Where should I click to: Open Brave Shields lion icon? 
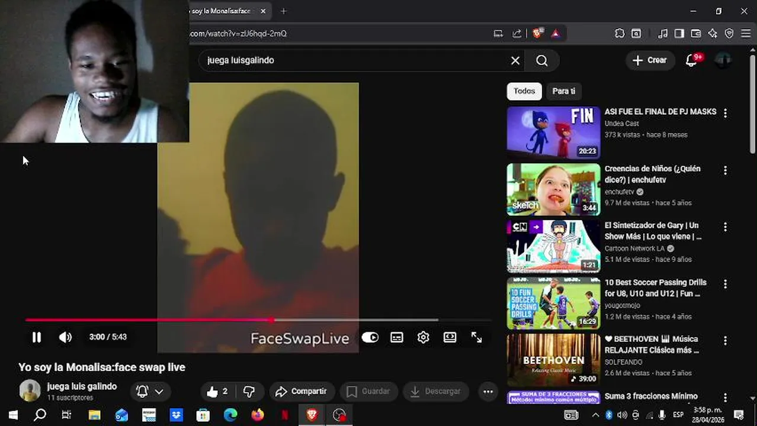[x=538, y=34]
